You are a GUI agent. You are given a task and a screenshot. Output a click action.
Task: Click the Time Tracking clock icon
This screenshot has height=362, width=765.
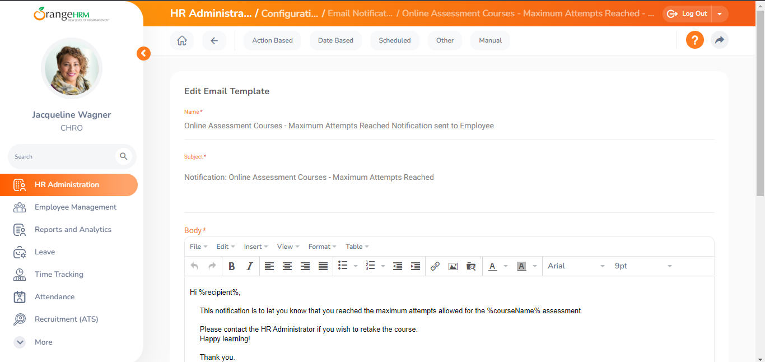20,275
